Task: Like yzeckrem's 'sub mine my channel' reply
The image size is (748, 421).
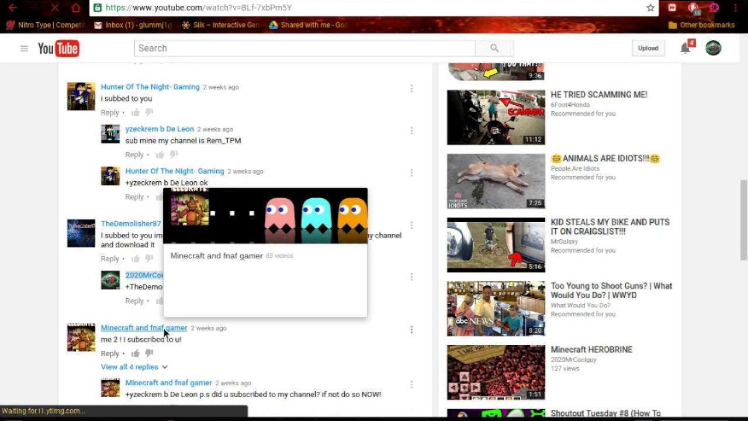Action: 160,154
